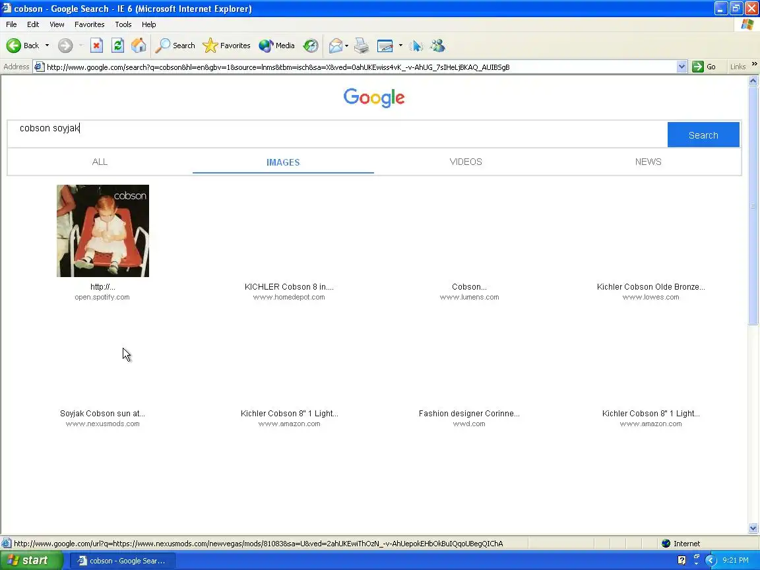The width and height of the screenshot is (760, 570).
Task: Click the IE Back arrow button
Action: 14,46
